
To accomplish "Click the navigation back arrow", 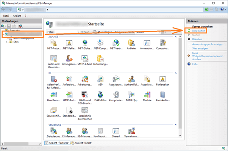I will click(x=4, y=9).
